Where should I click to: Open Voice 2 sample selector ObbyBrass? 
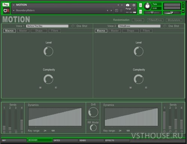pyautogui.click(x=139, y=26)
